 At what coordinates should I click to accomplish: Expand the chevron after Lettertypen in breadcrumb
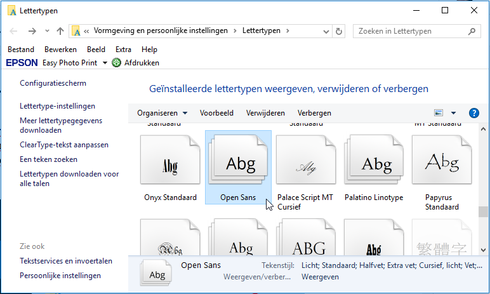point(288,30)
